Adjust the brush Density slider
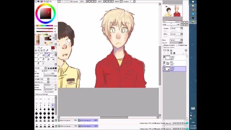The image size is (231, 130). pos(50,76)
